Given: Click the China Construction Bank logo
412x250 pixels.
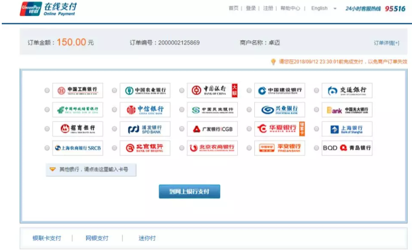Looking at the screenshot, I should click(279, 91).
